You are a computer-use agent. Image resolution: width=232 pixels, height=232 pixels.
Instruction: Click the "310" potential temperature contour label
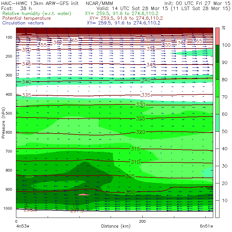point(135,162)
